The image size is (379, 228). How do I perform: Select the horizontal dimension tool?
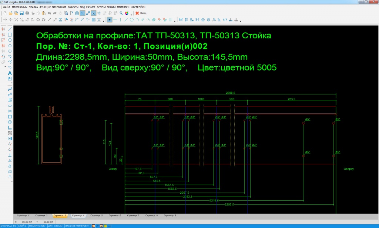pos(181,20)
